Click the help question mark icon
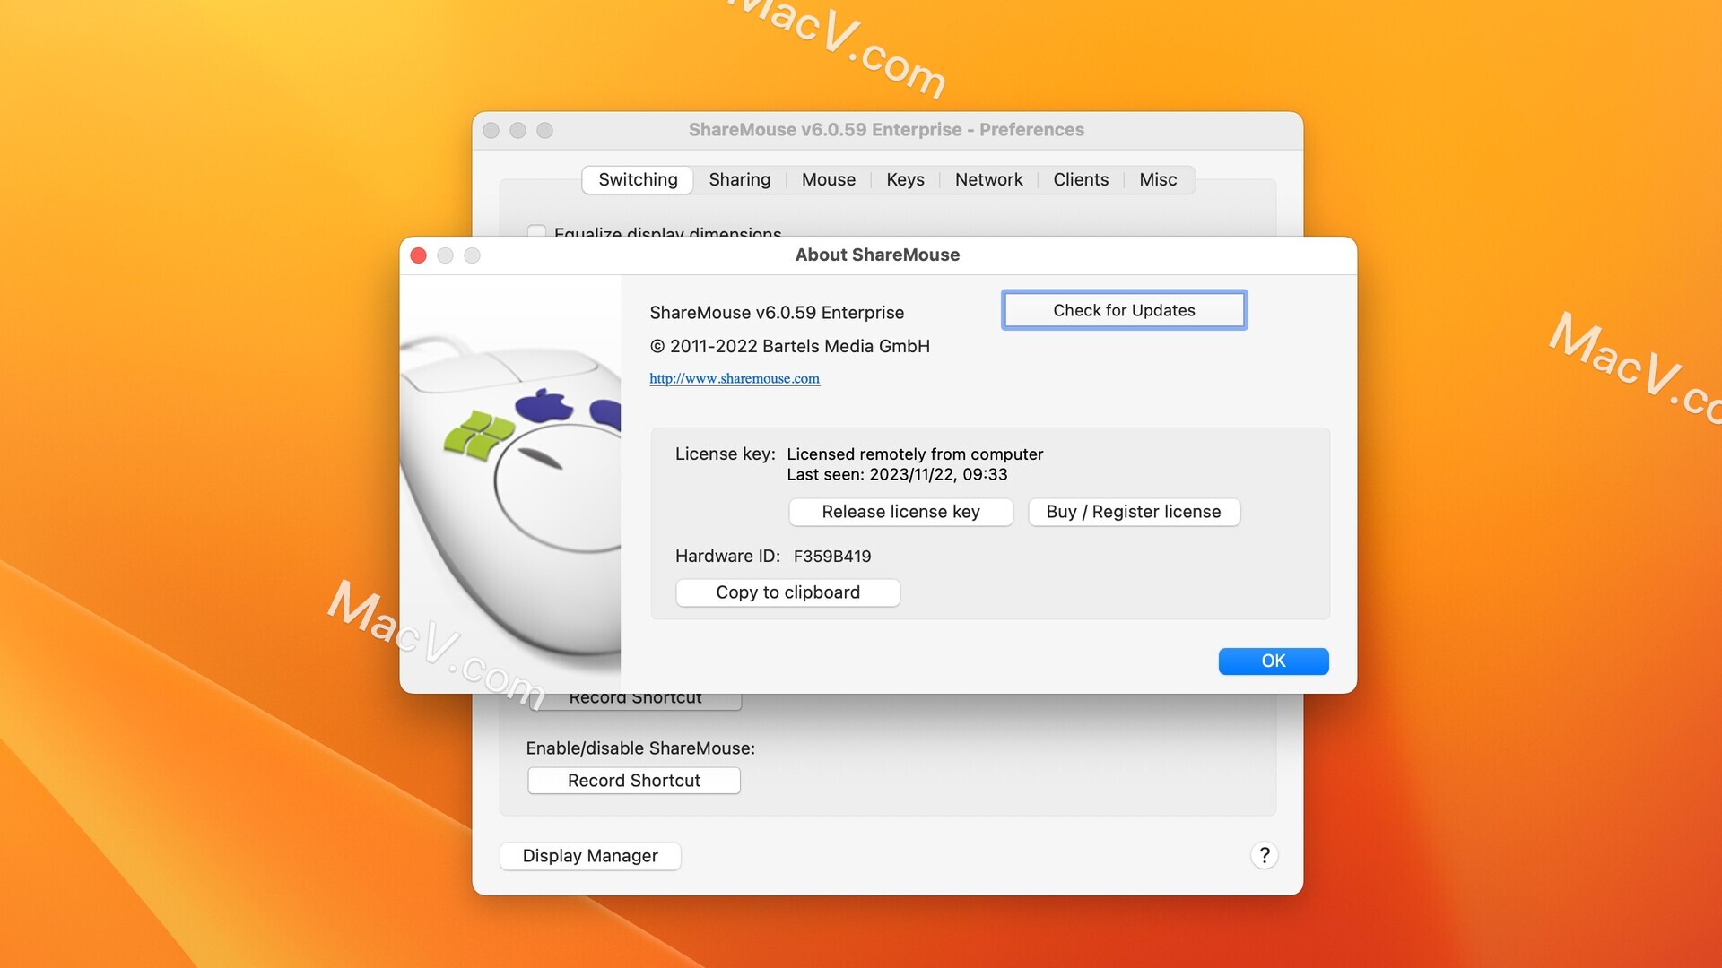 (x=1261, y=853)
